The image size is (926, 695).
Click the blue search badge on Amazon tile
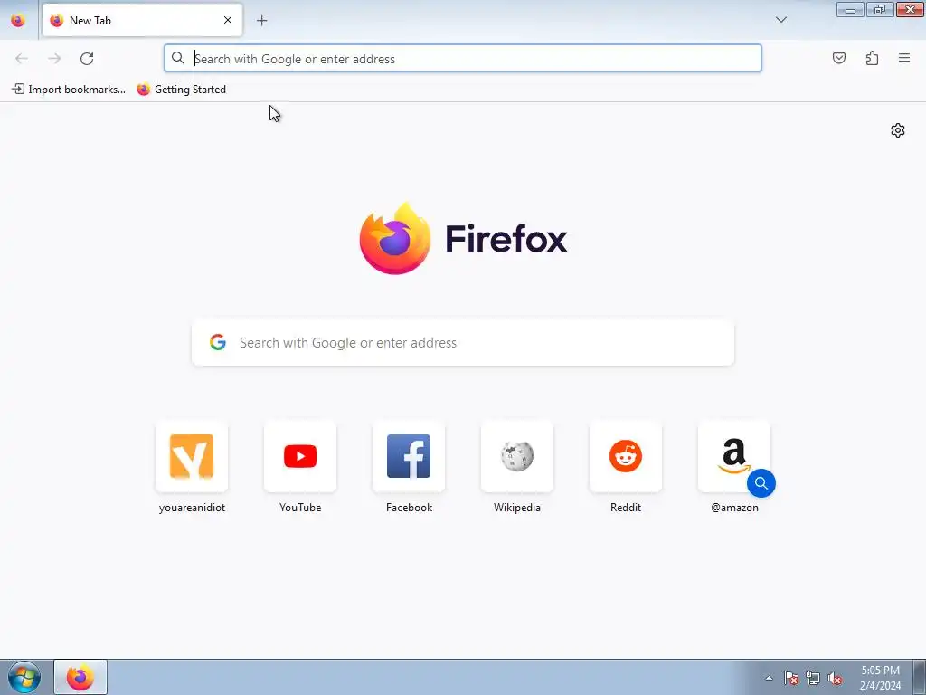click(x=761, y=483)
